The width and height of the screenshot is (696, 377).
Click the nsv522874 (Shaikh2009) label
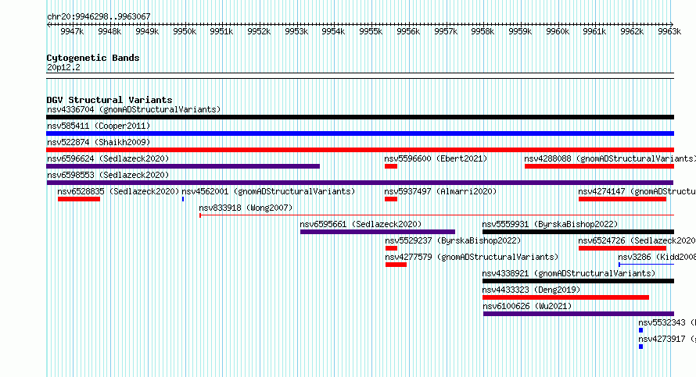pyautogui.click(x=99, y=142)
